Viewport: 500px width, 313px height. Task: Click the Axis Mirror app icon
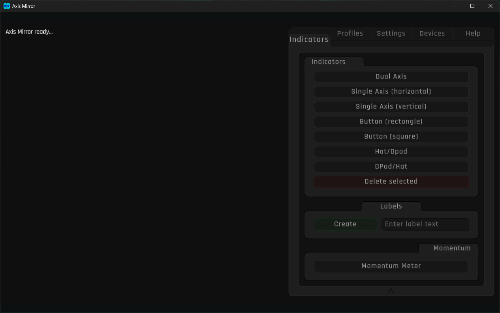pyautogui.click(x=7, y=6)
